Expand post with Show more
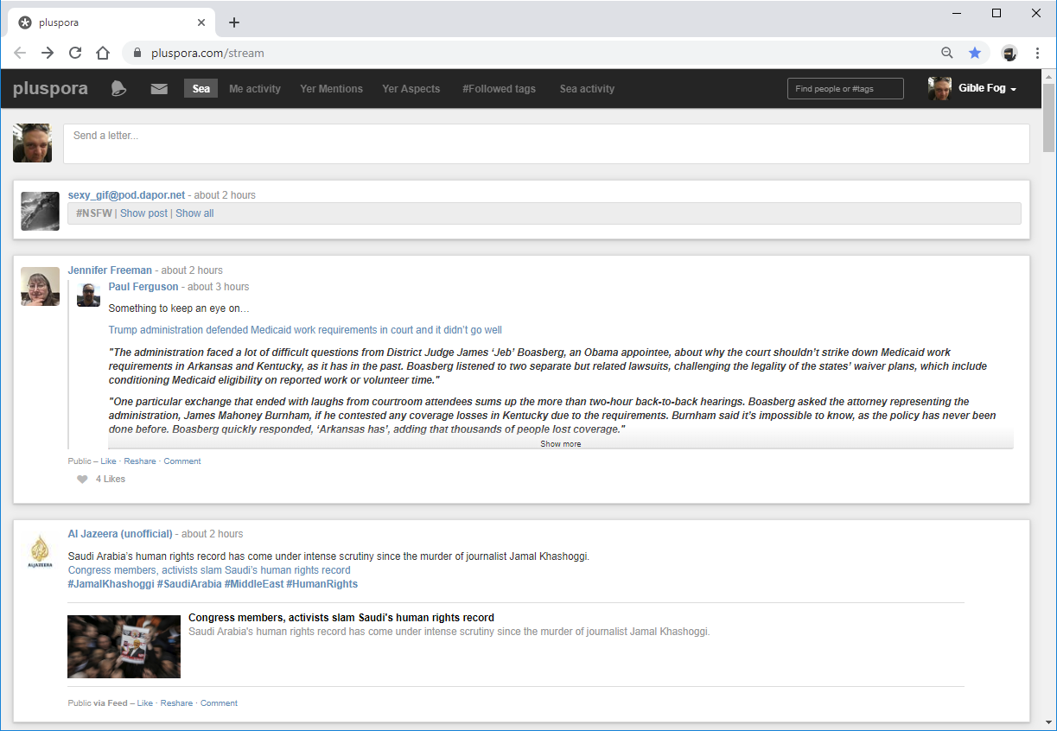Image resolution: width=1057 pixels, height=731 pixels. (561, 443)
